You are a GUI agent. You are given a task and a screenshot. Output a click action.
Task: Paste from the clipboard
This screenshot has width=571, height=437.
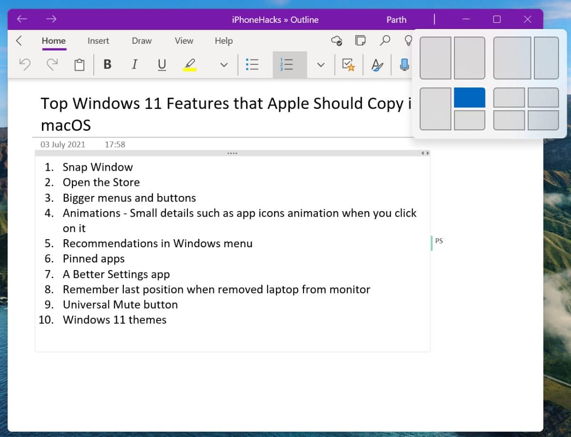[79, 64]
